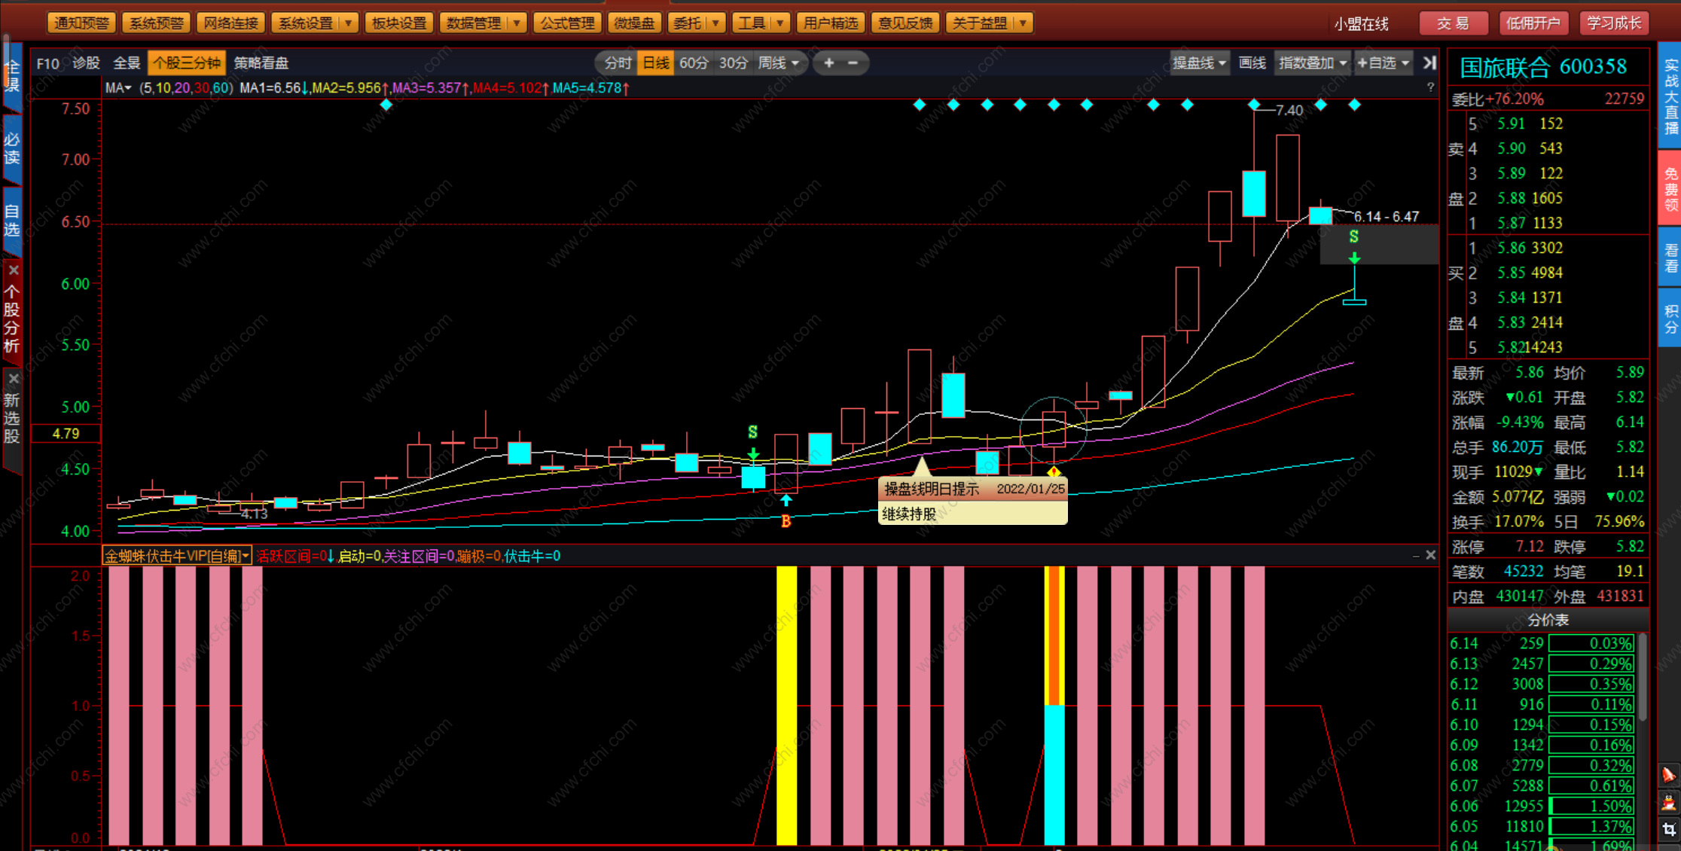Click the zoom in plus chart button

coord(828,63)
